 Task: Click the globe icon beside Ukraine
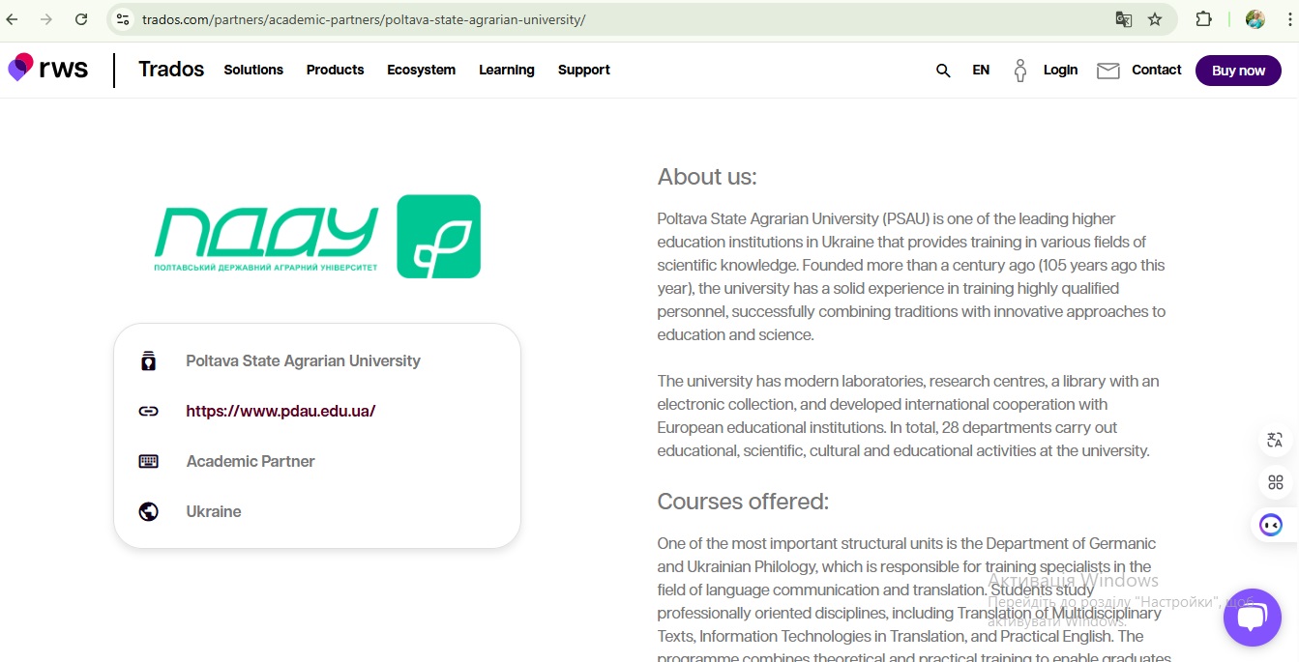point(148,511)
